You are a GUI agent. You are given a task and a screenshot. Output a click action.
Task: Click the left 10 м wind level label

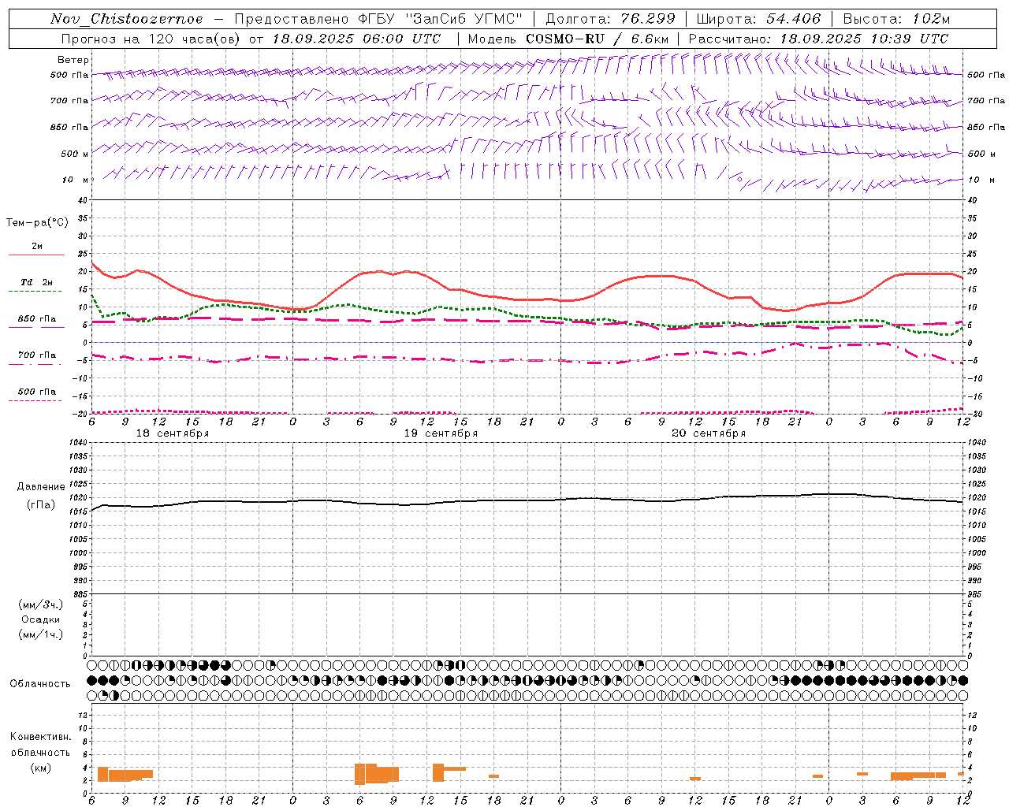(75, 180)
